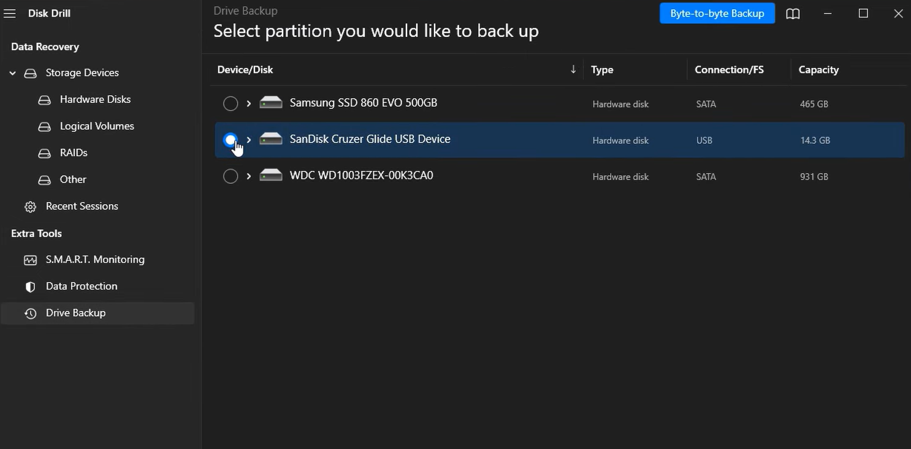The image size is (911, 449).
Task: Click the Logical Volumes drive icon
Action: 44,127
